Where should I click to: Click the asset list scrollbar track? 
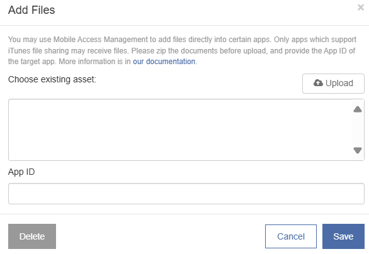(358, 130)
